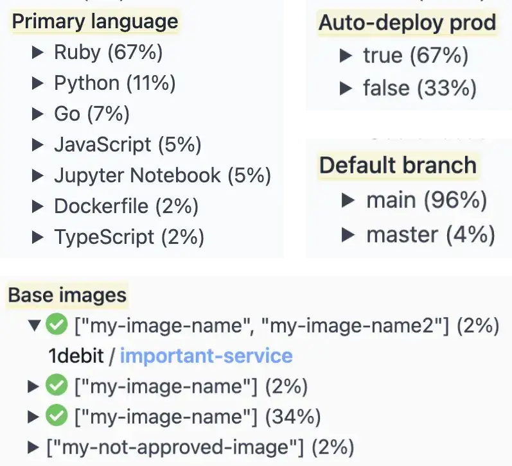Open the important-service repository link
The height and width of the screenshot is (466, 512).
206,356
